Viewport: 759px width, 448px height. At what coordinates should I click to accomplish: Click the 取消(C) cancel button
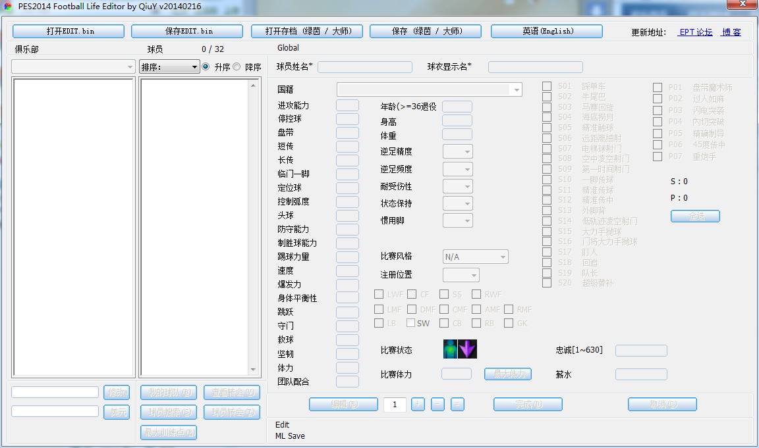(x=663, y=404)
